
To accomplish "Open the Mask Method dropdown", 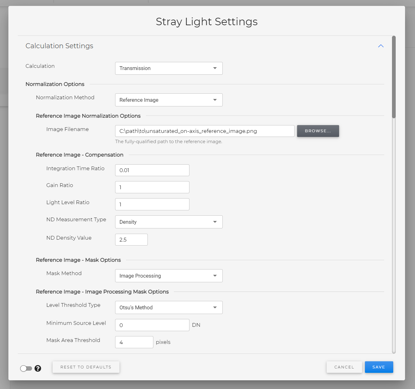I will point(169,276).
